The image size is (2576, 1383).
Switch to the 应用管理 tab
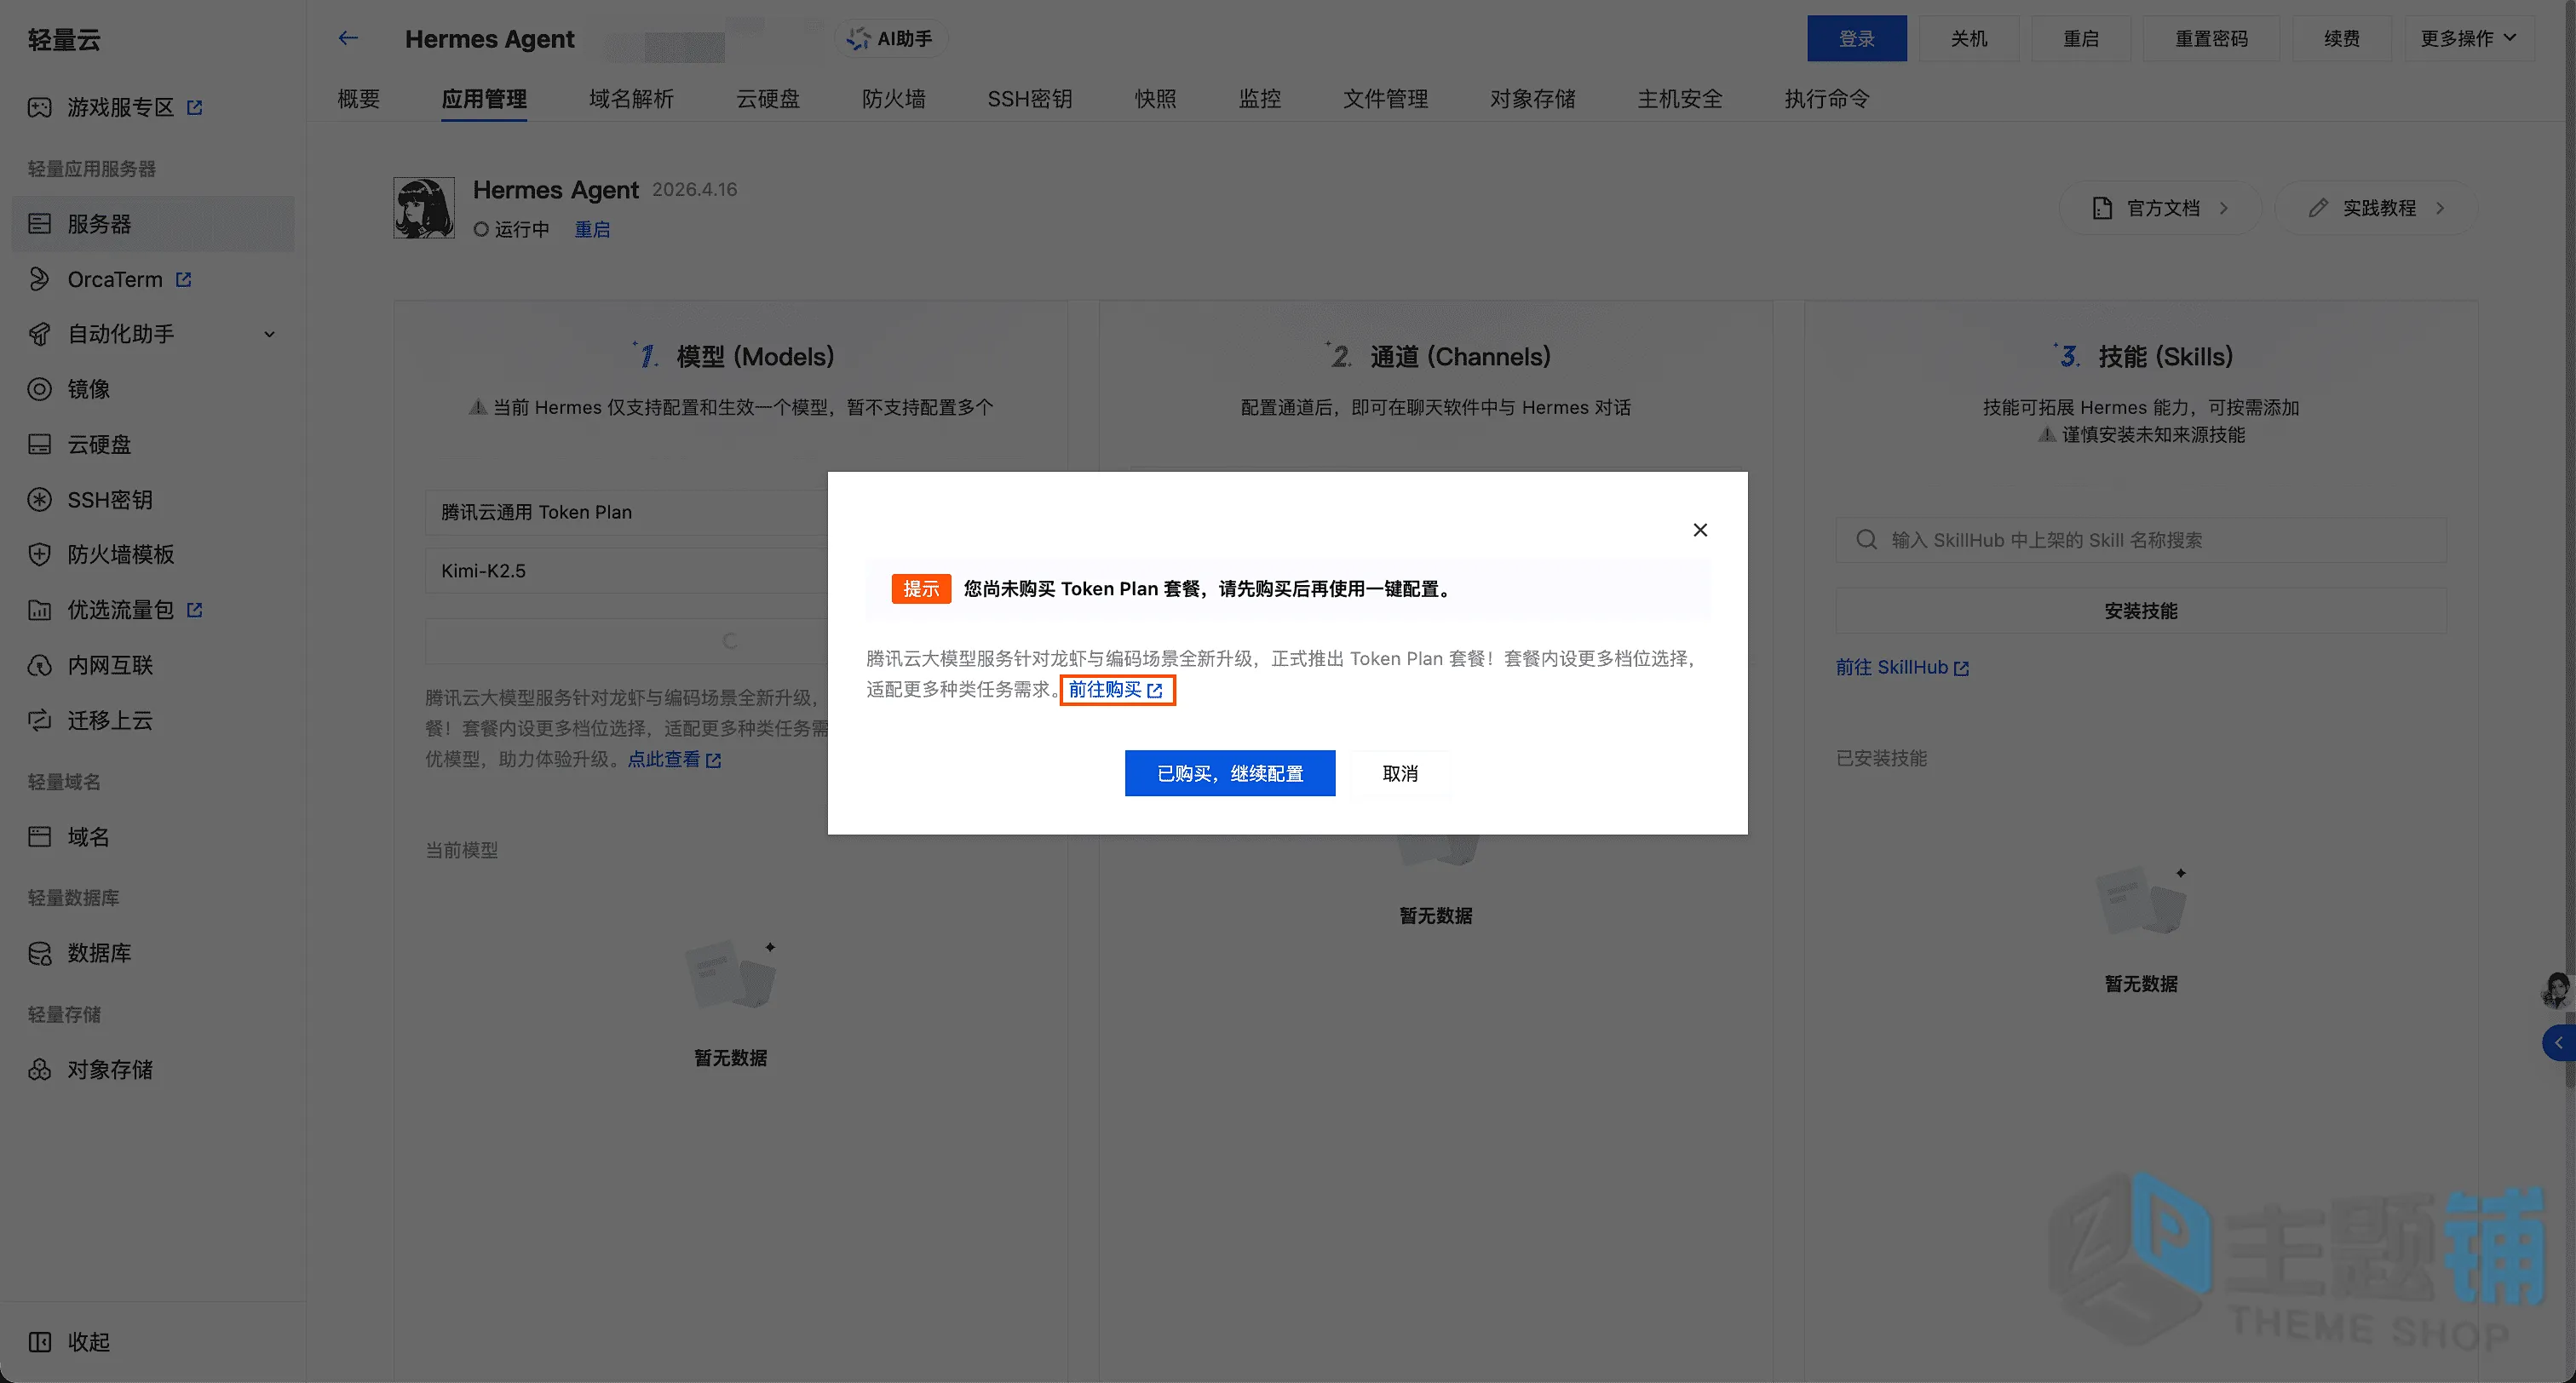click(x=484, y=98)
